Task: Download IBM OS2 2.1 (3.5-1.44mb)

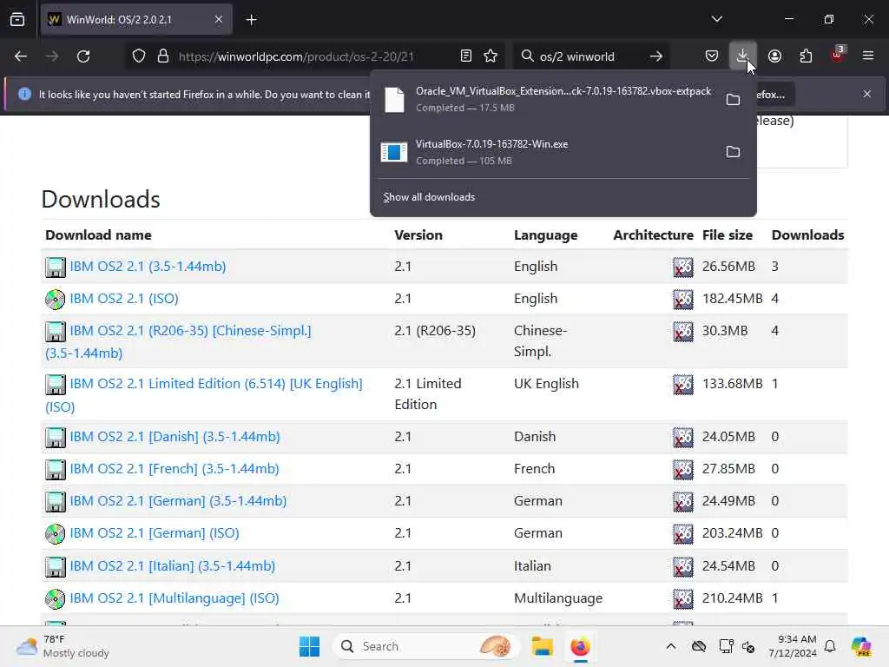Action: 148,266
